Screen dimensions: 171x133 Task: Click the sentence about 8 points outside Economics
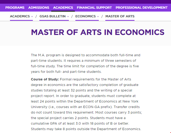pos(86,129)
